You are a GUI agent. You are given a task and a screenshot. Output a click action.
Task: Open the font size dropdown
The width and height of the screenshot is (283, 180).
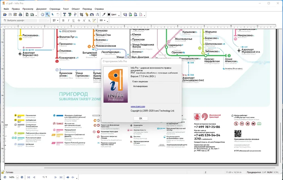tap(44, 21)
